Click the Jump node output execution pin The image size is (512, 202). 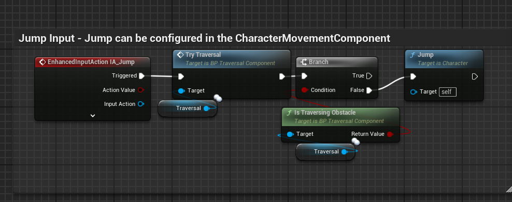(475, 76)
